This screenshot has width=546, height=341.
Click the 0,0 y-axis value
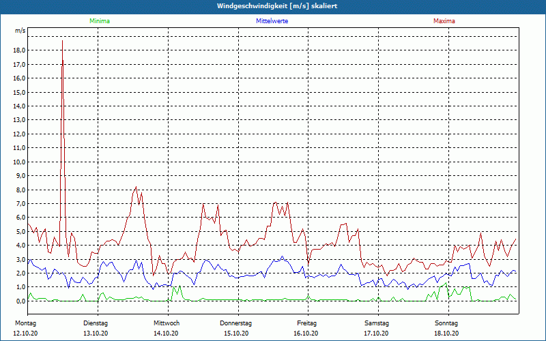(20, 301)
